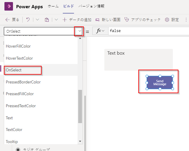Click the Send Message button on canvas
This screenshot has width=189, height=151.
pos(160,83)
